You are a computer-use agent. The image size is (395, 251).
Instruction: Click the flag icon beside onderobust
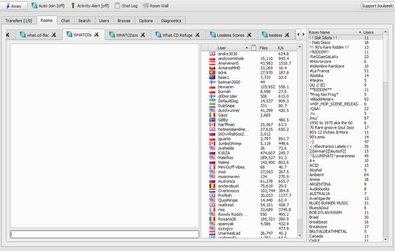(x=212, y=186)
